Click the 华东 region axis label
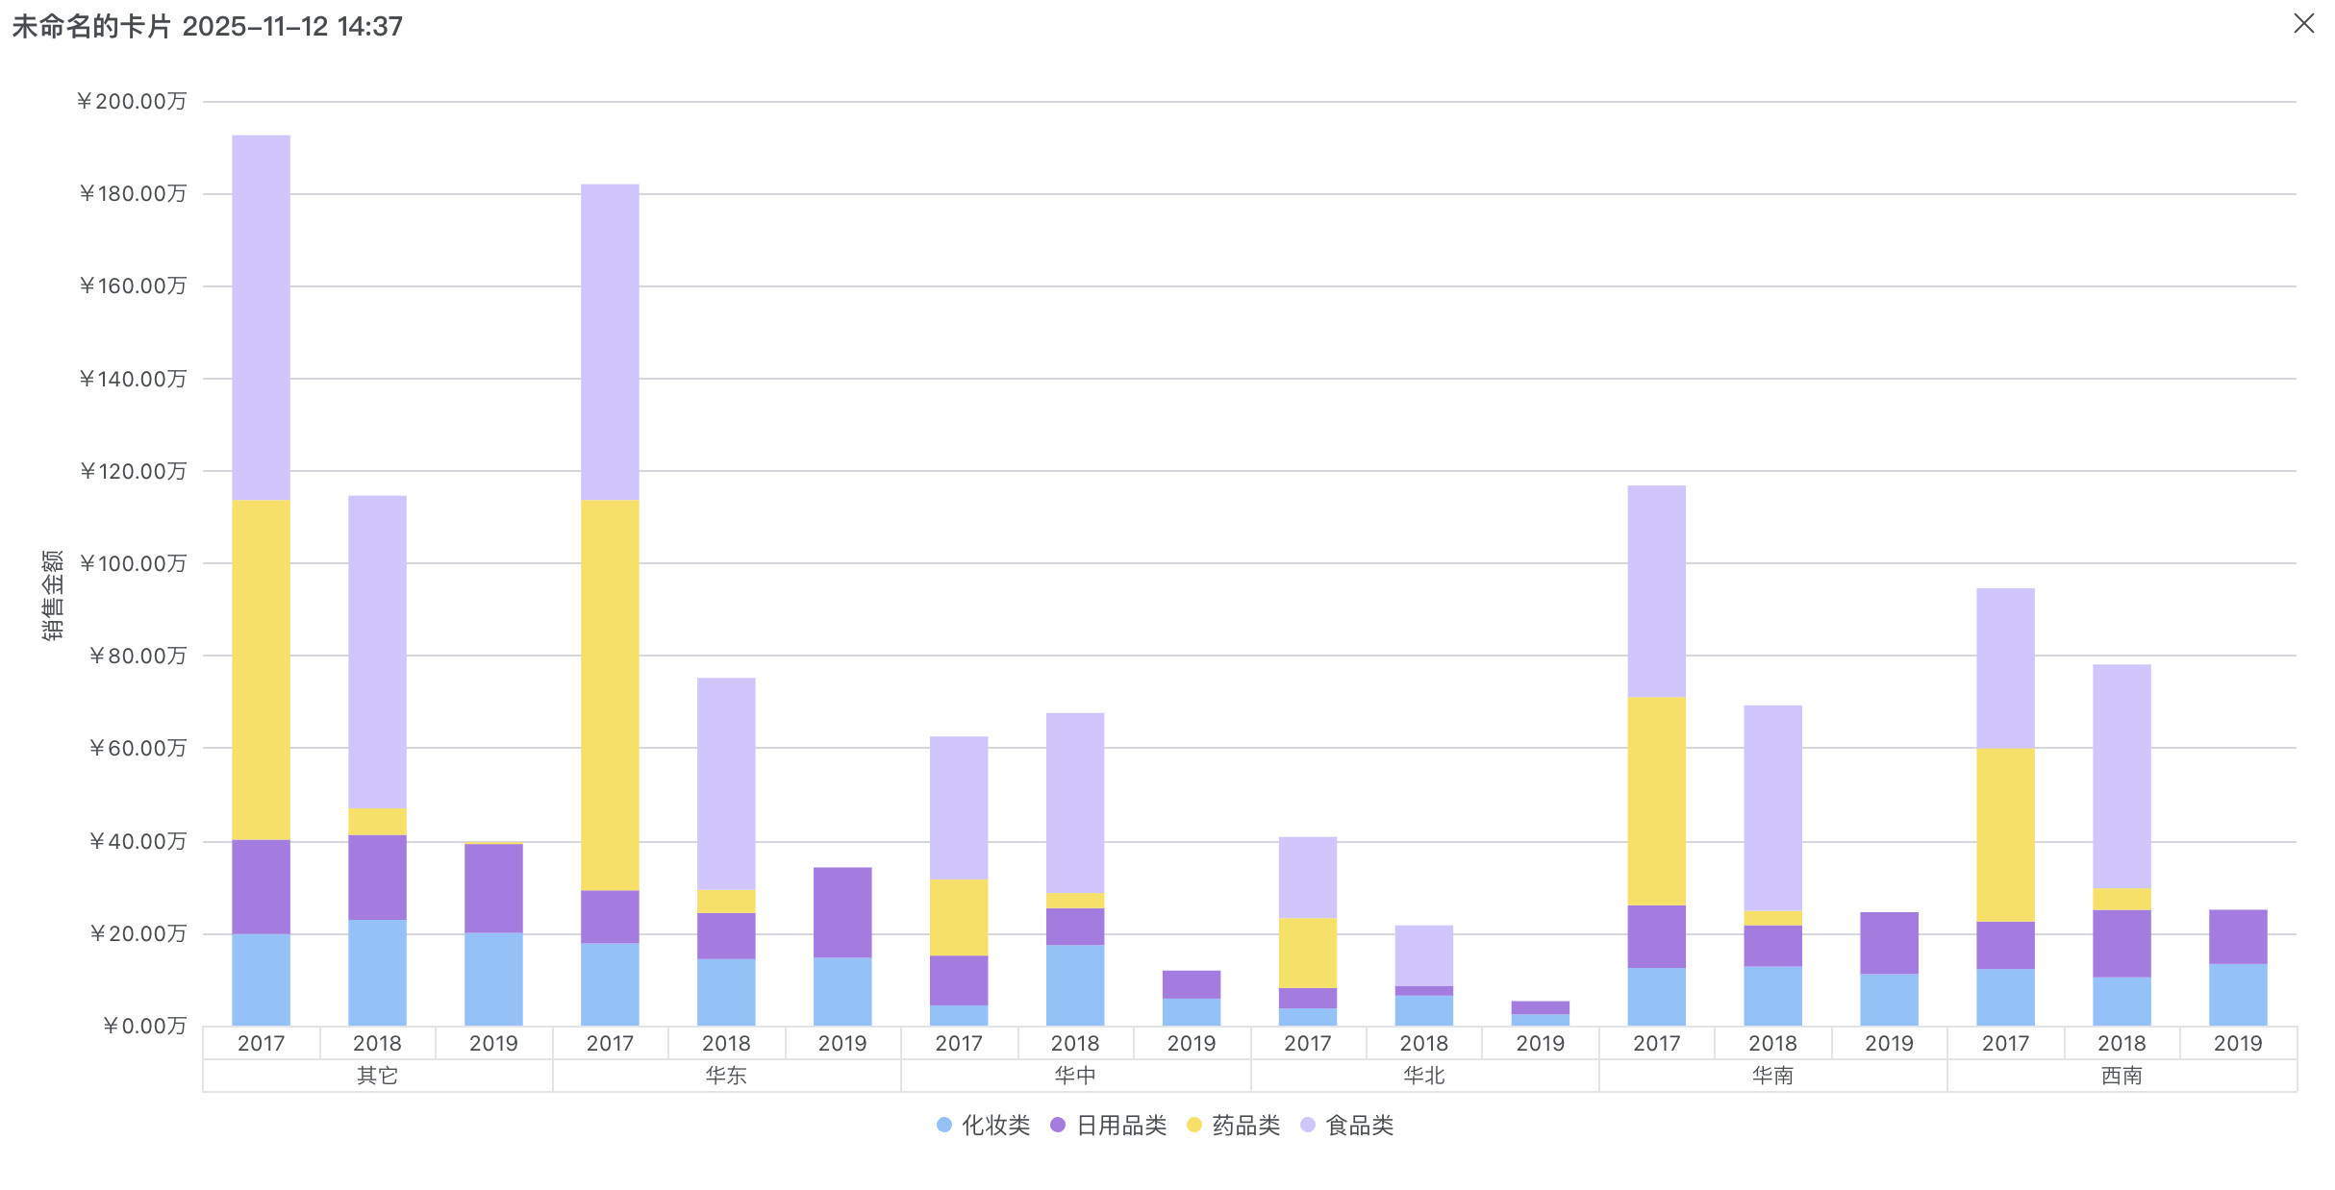 tap(726, 1076)
